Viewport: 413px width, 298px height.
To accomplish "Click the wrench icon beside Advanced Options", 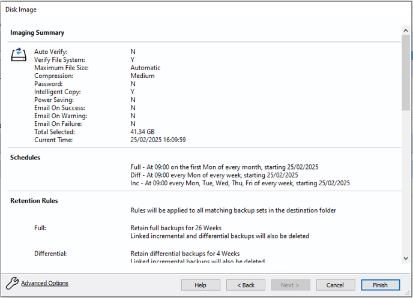I will tap(12, 284).
